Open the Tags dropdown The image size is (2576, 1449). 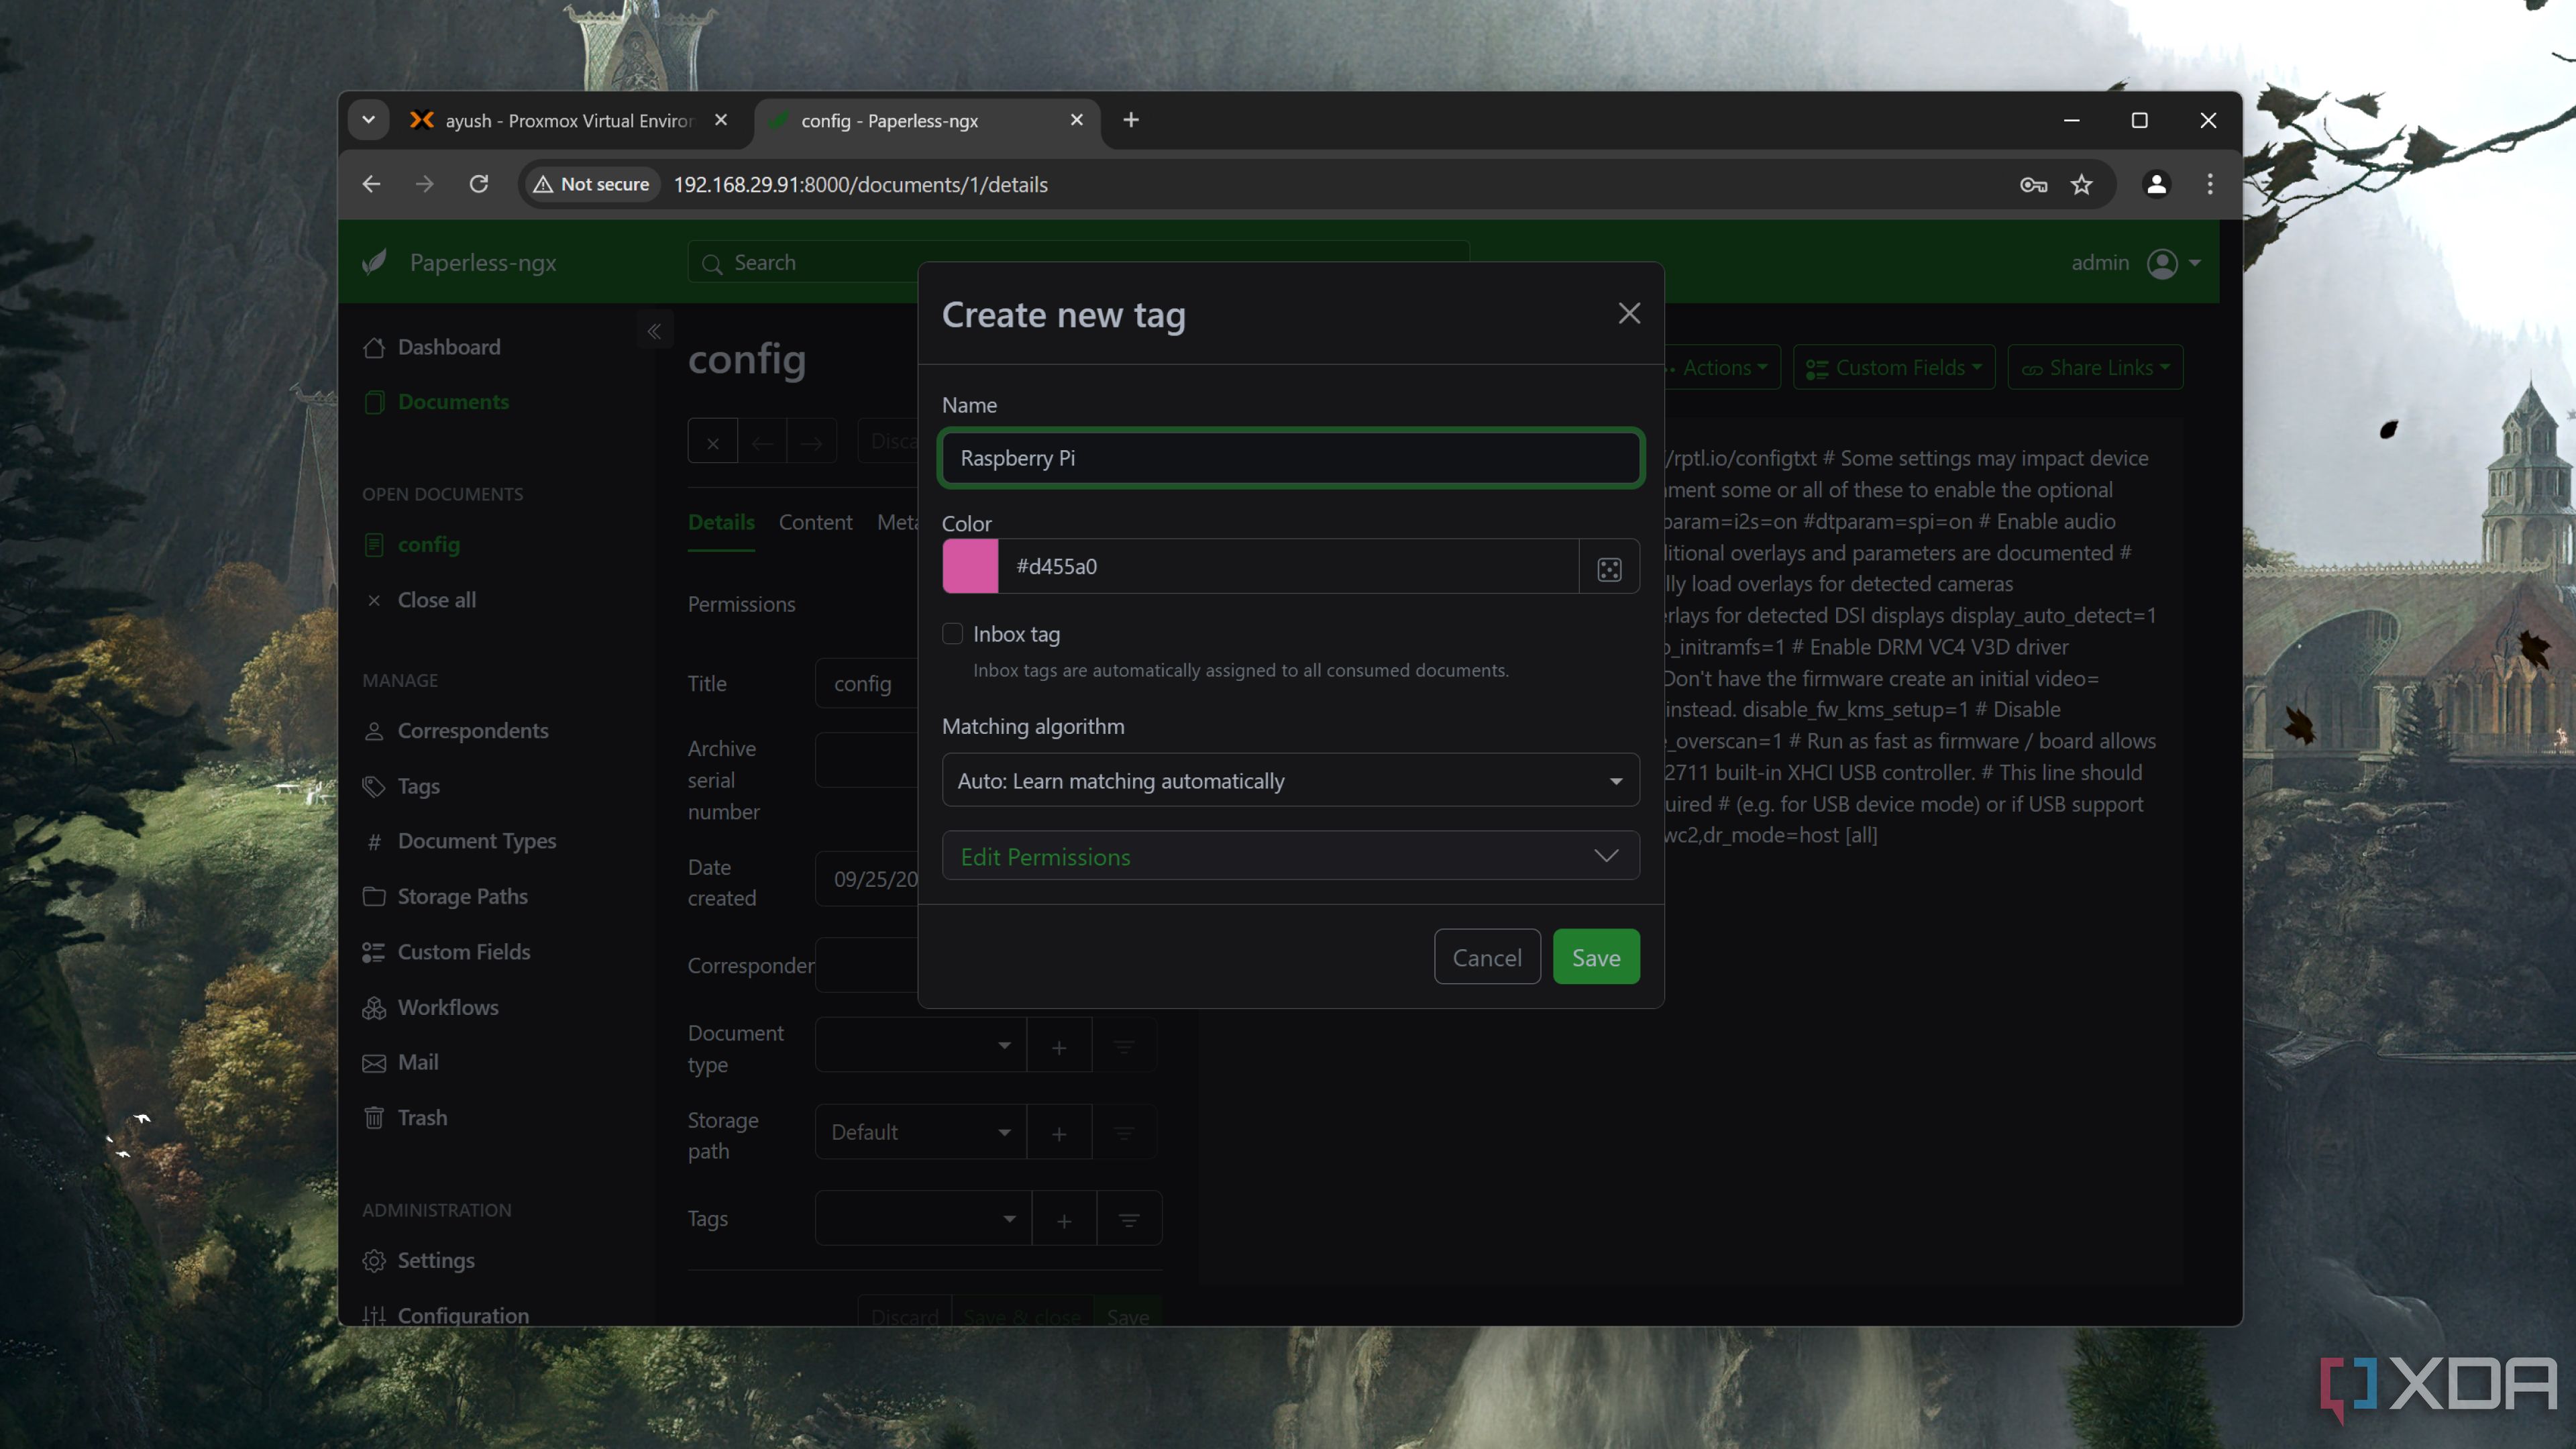pyautogui.click(x=922, y=1218)
